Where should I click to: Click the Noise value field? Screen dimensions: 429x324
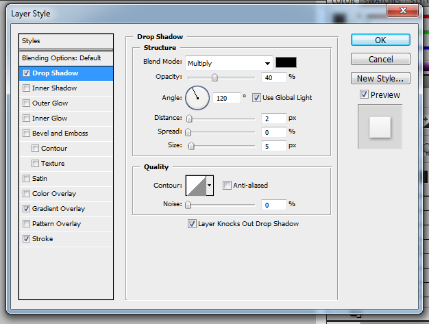(274, 205)
